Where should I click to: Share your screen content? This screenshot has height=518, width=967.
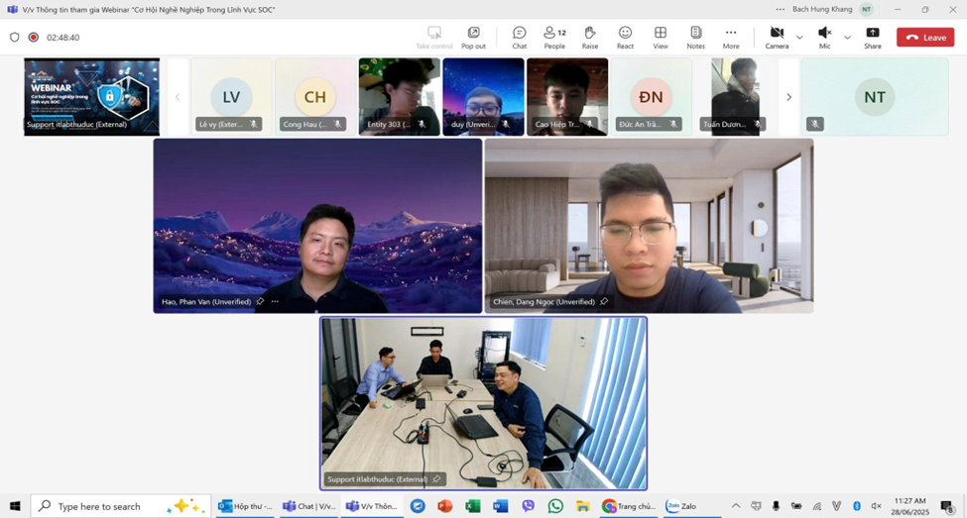[872, 37]
